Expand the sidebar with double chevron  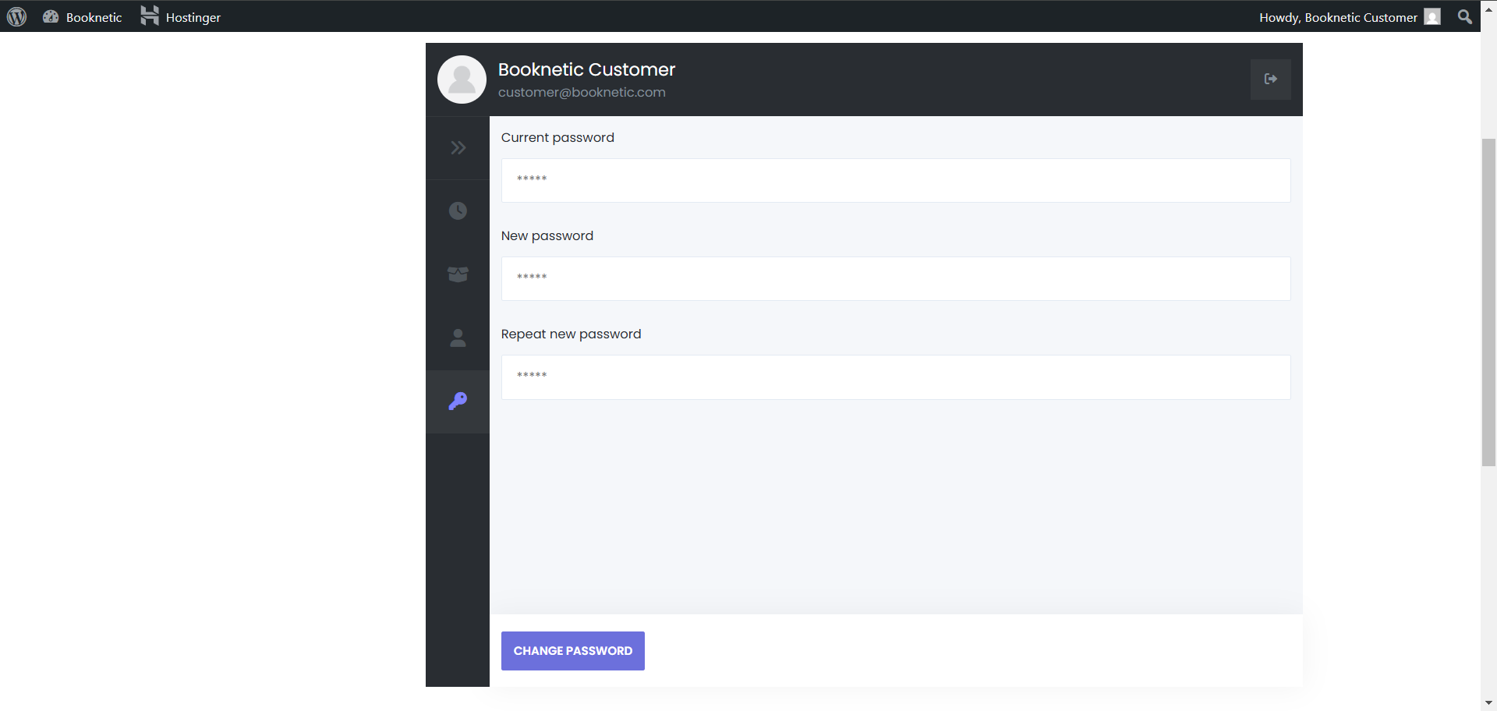click(x=458, y=148)
